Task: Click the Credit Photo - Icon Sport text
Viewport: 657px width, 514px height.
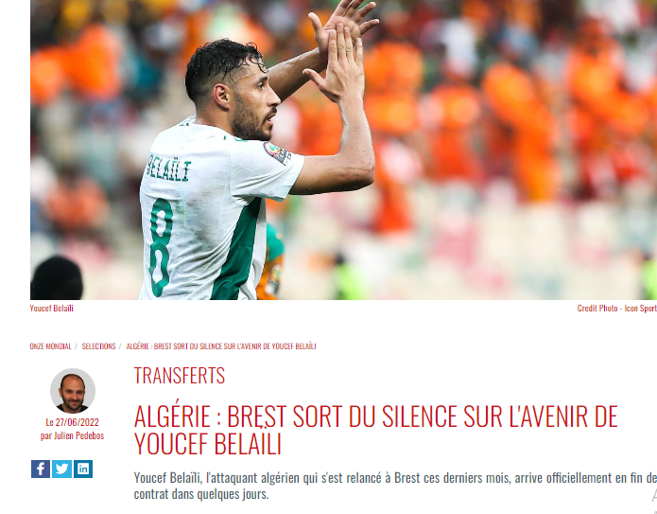Action: coord(616,308)
